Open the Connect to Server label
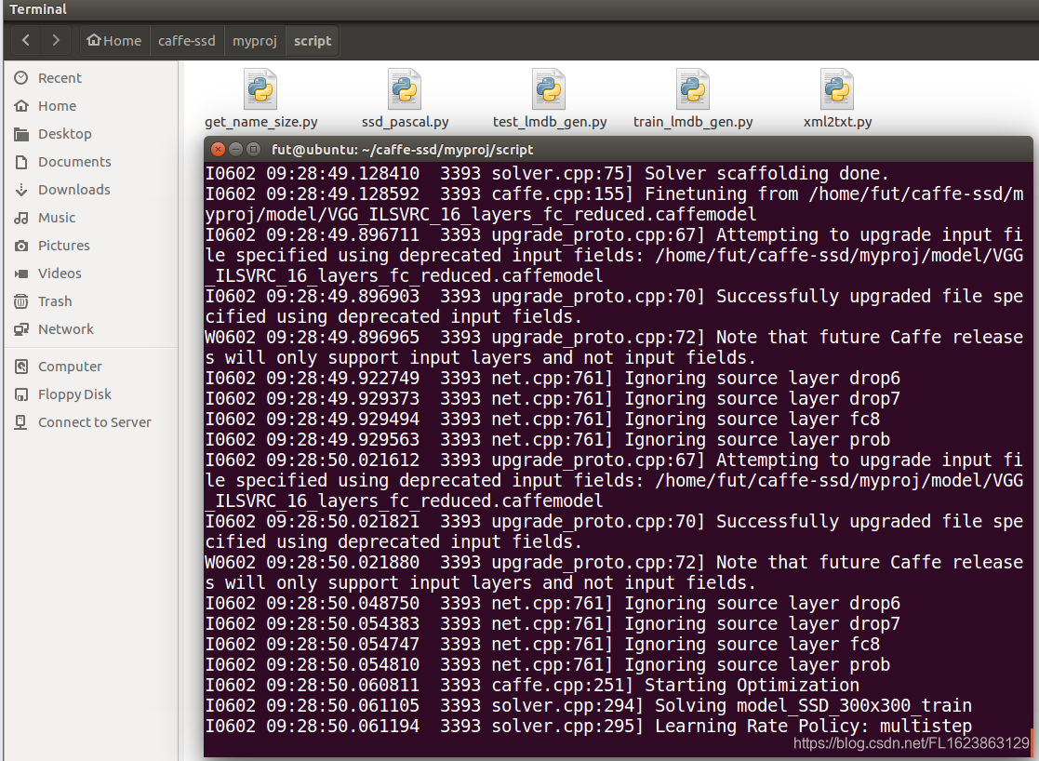This screenshot has width=1039, height=761. pyautogui.click(x=95, y=422)
